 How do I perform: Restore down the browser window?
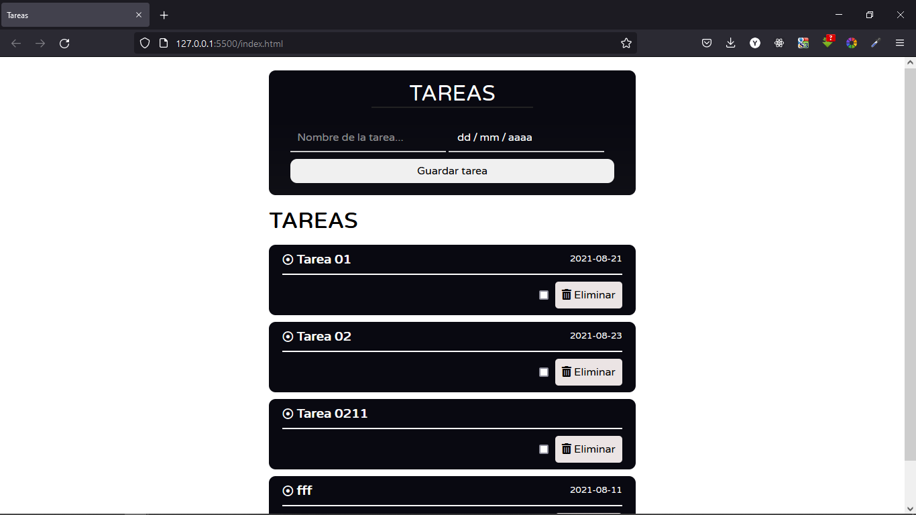[870, 15]
